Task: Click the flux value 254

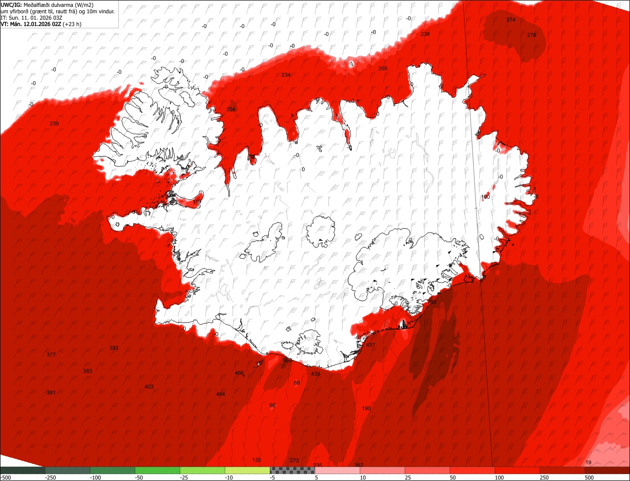Action: [x=231, y=109]
